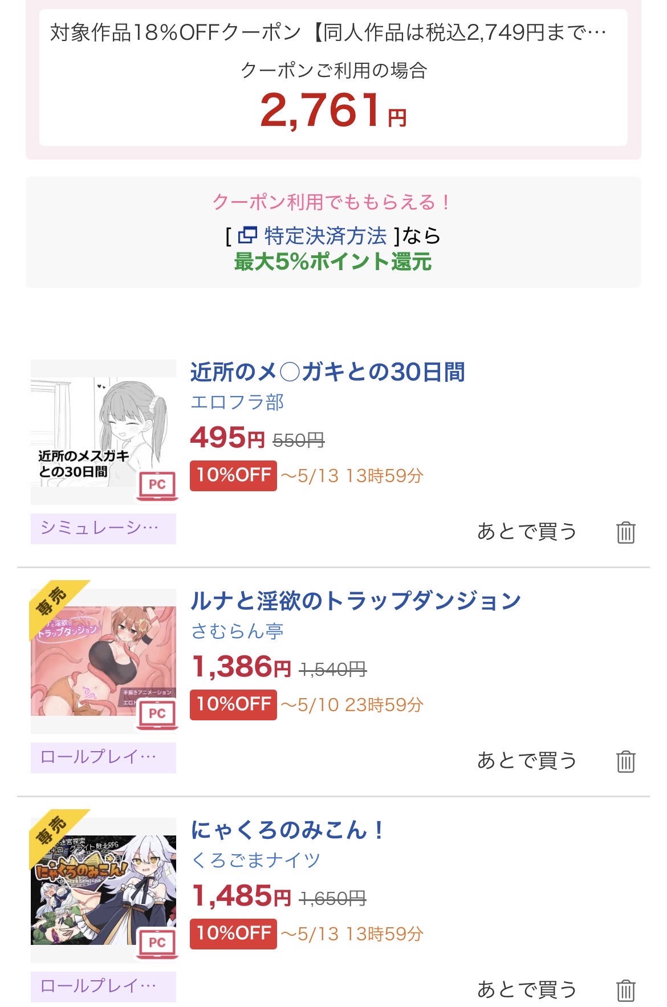667x1007 pixels.
Task: Open product title にゃくろのみこん！
Action: click(x=288, y=830)
